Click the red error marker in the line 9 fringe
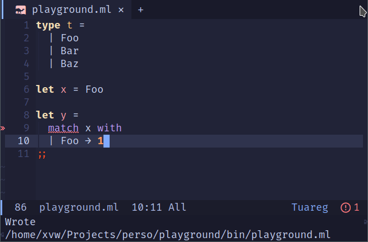368x242 pixels. (2, 128)
